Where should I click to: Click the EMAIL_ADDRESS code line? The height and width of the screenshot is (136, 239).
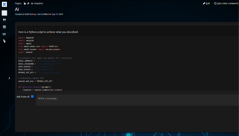(x=40, y=61)
